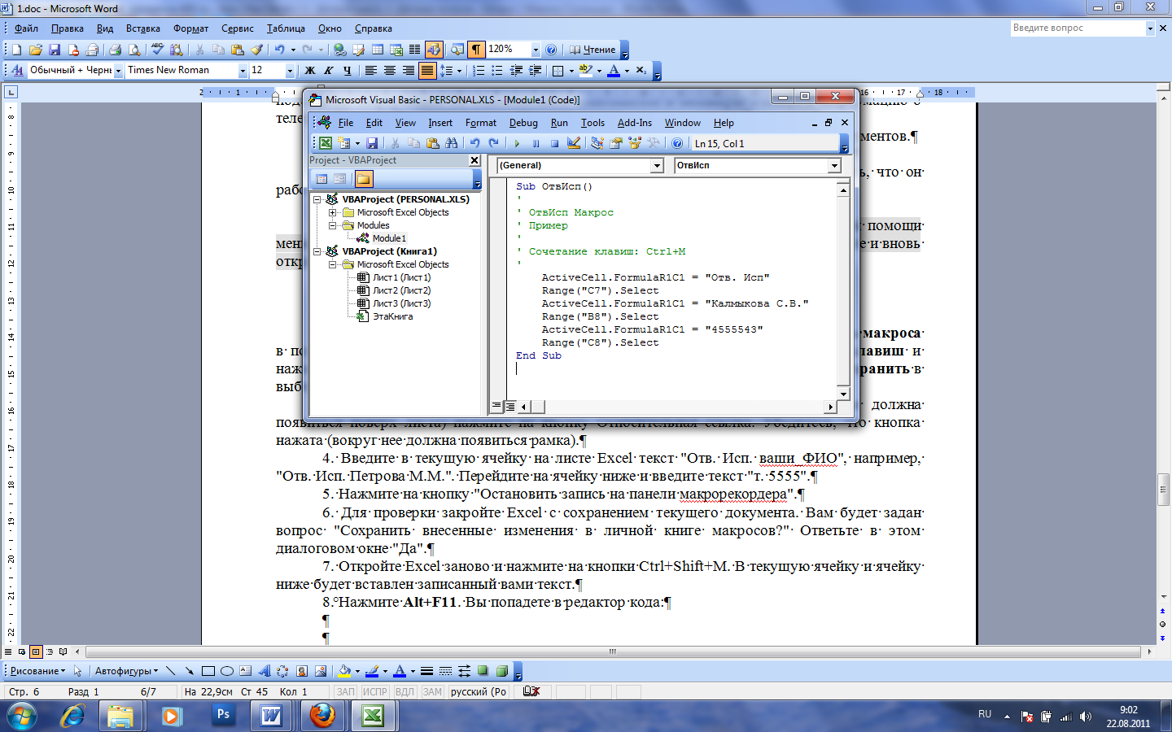Toggle show paragraph marks (¶) button

tap(476, 50)
